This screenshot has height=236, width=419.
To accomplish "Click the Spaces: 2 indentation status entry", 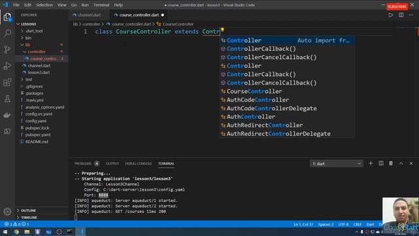I will point(326,224).
